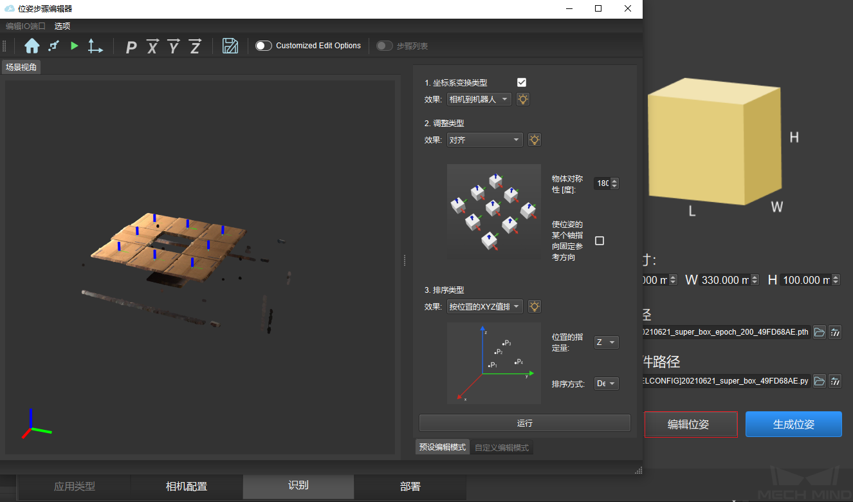Select the P pose tool icon
Image resolution: width=853 pixels, height=502 pixels.
131,46
